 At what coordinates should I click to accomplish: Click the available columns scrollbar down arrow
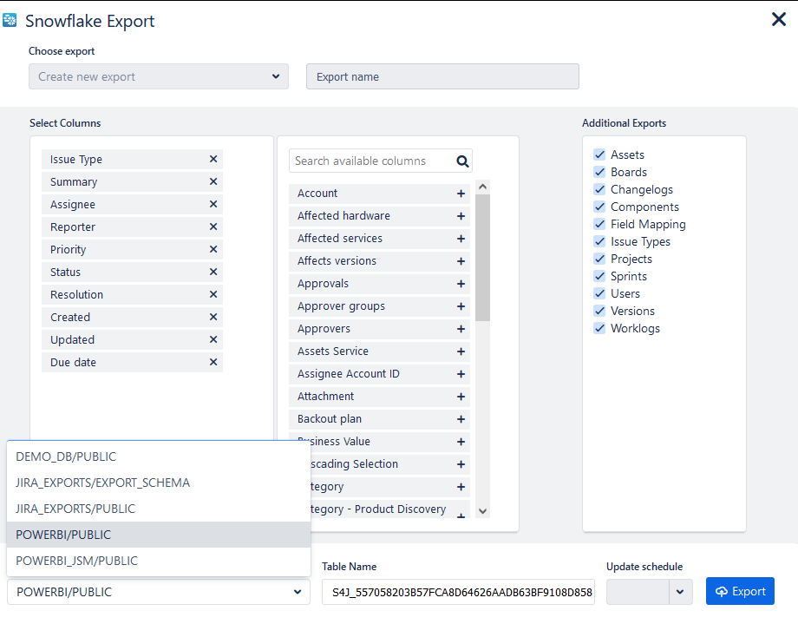(x=483, y=511)
